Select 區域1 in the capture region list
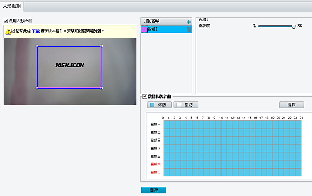This screenshot has width=312, height=196. pyautogui.click(x=166, y=29)
